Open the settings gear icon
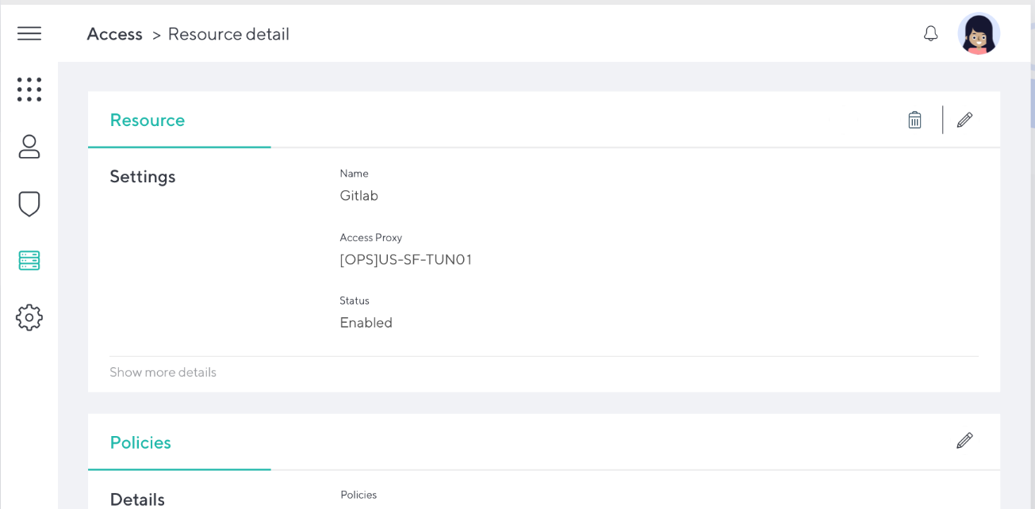This screenshot has width=1035, height=509. [29, 317]
